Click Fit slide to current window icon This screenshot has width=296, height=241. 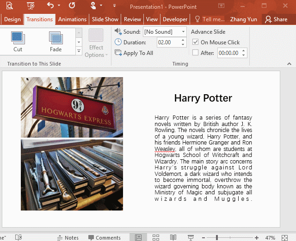[x=284, y=238]
